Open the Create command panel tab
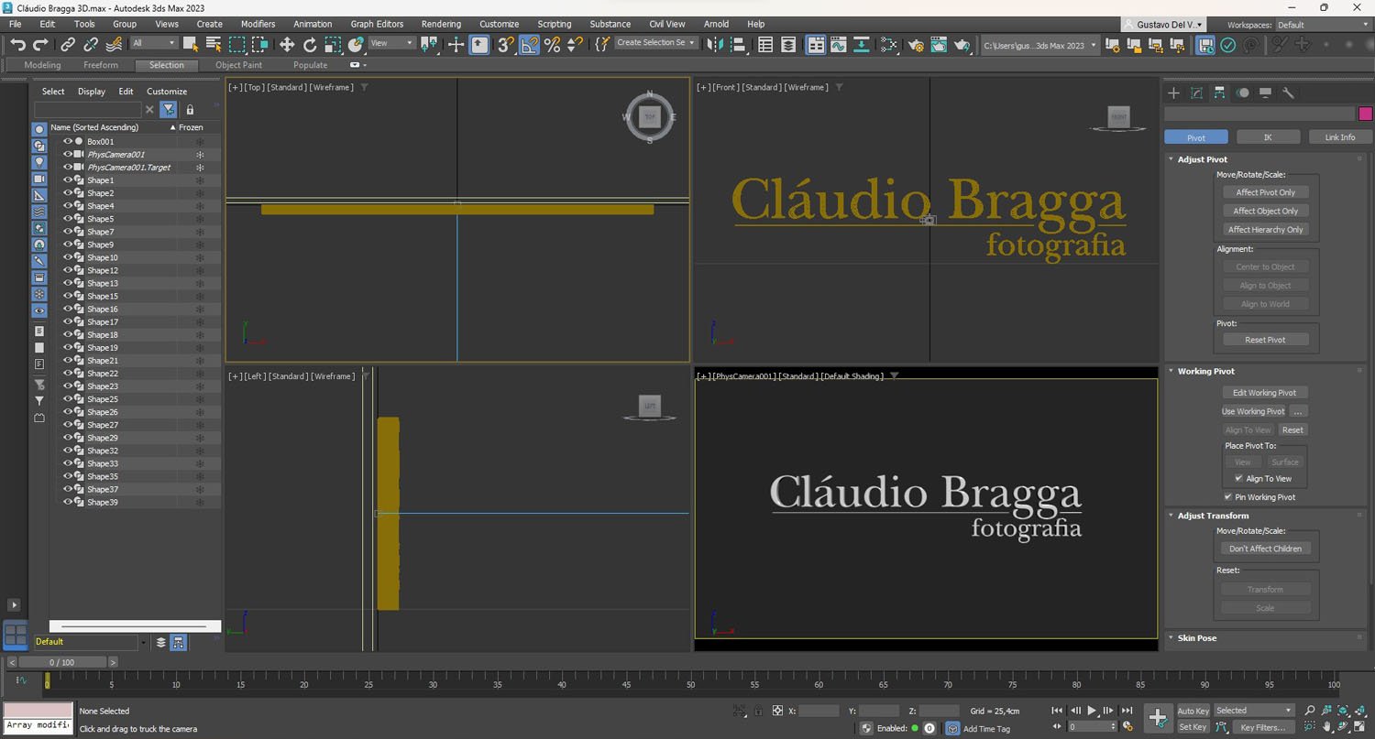1375x739 pixels. (1173, 92)
